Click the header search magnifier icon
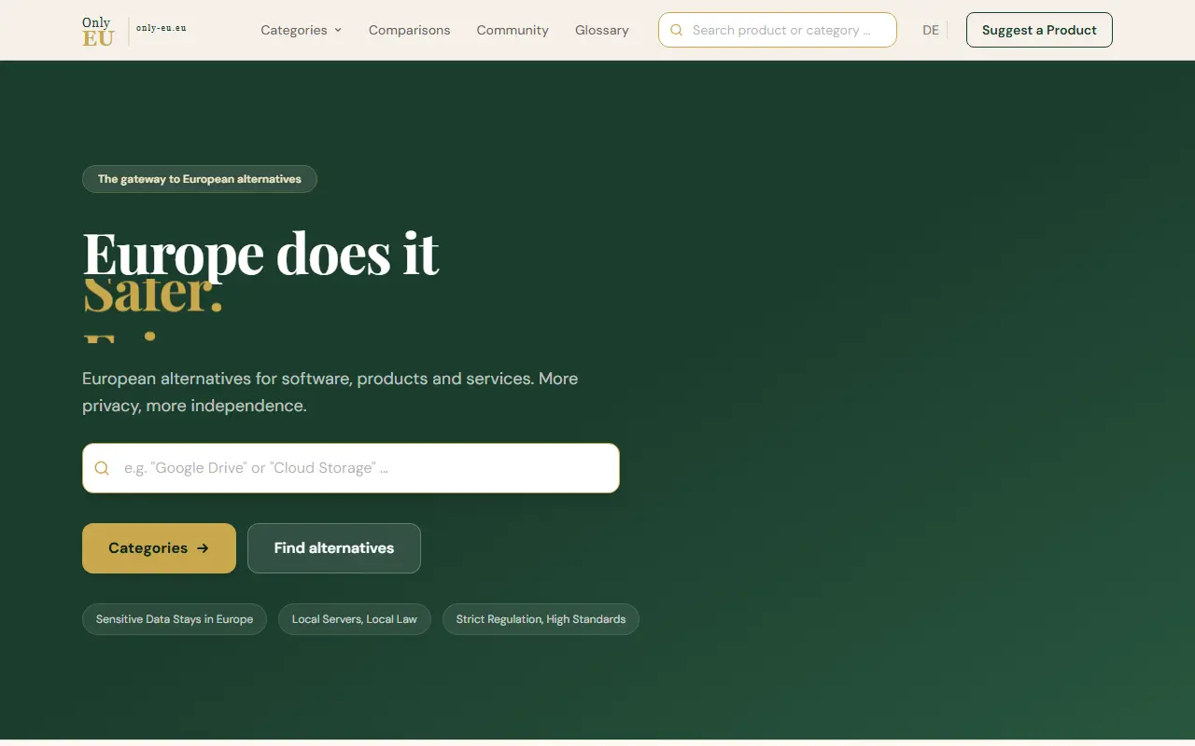 pyautogui.click(x=677, y=30)
